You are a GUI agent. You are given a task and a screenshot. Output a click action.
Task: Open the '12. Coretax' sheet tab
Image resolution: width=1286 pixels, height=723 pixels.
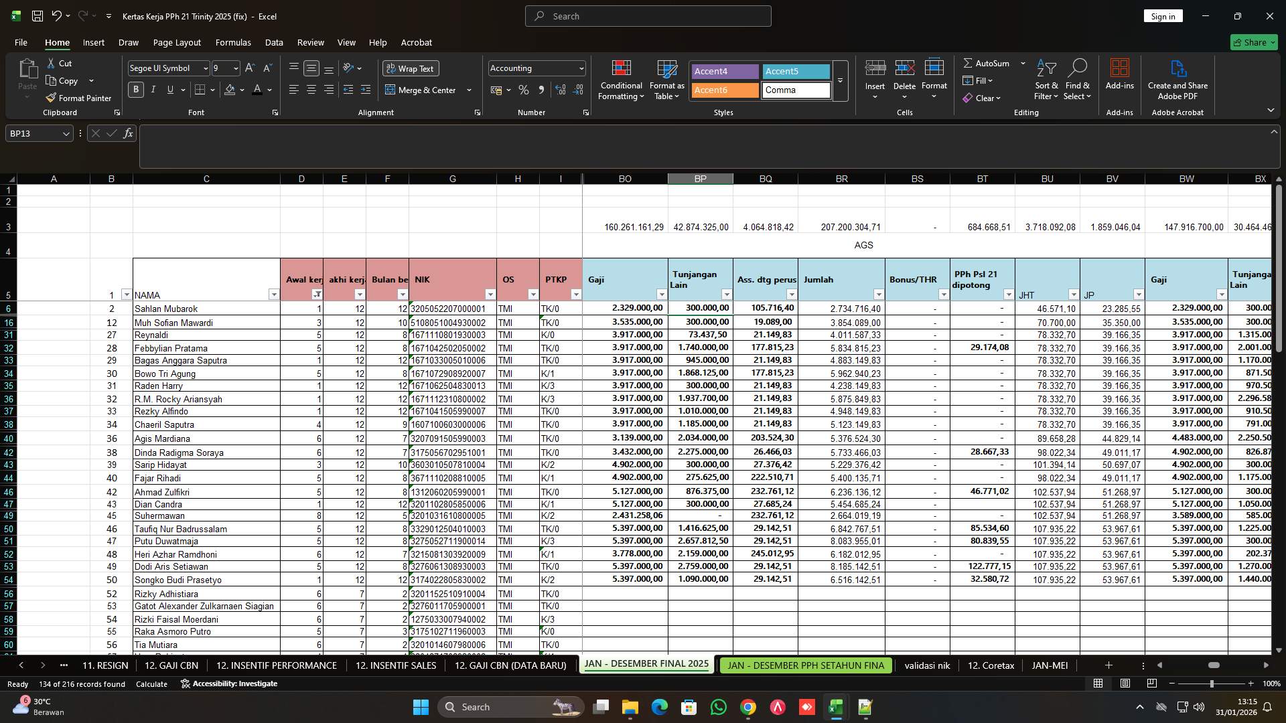[991, 665]
